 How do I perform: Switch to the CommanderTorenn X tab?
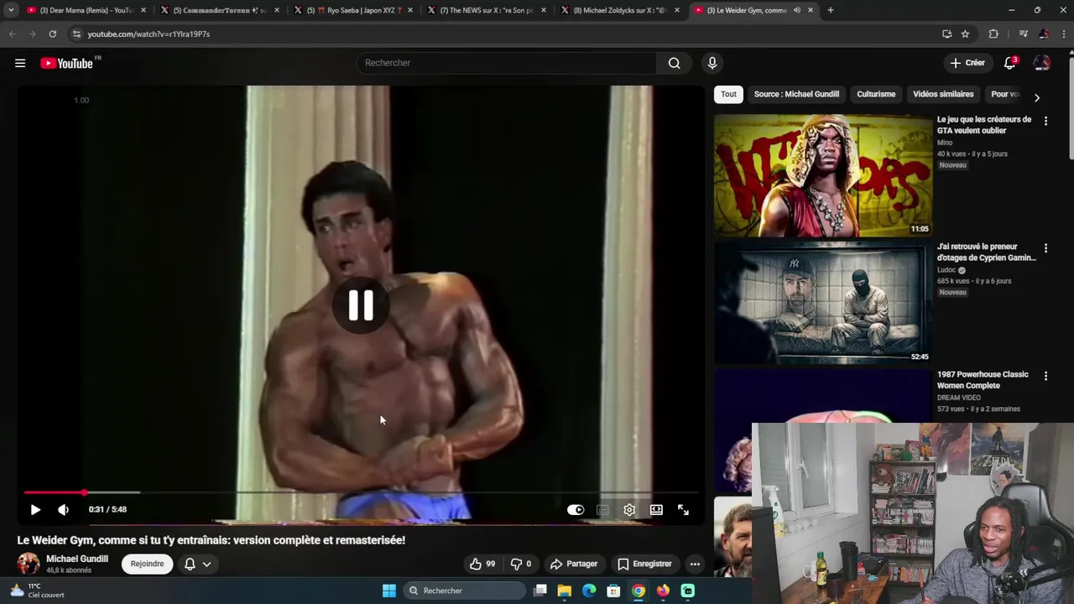point(219,10)
